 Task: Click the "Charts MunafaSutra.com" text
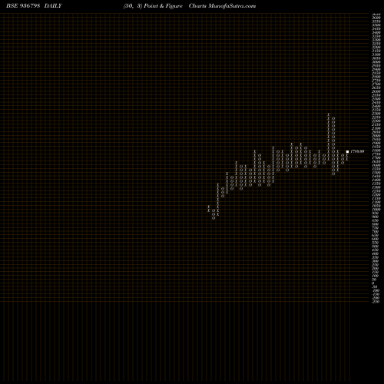click(x=222, y=6)
